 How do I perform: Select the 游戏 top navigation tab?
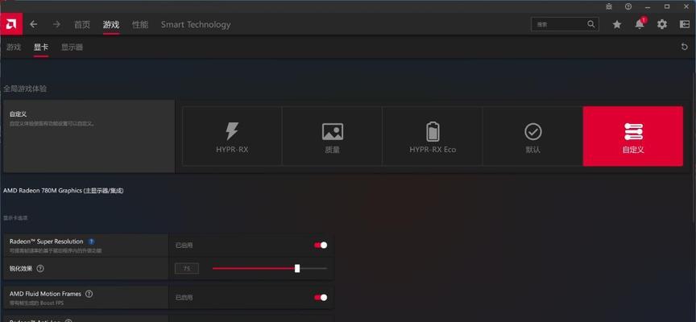coord(111,25)
